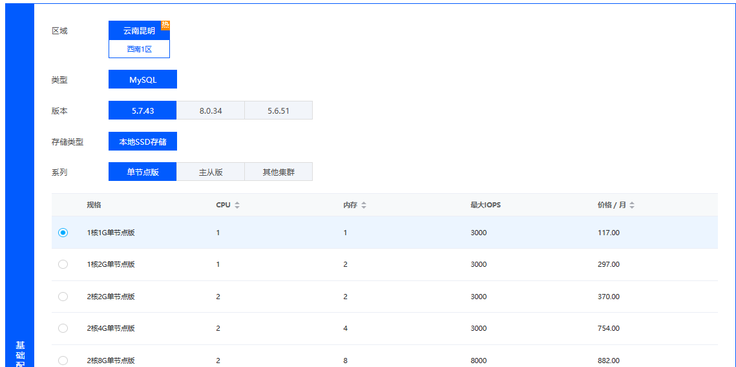Select the 2核8G单节点版 radio button
The image size is (736, 367).
click(63, 361)
